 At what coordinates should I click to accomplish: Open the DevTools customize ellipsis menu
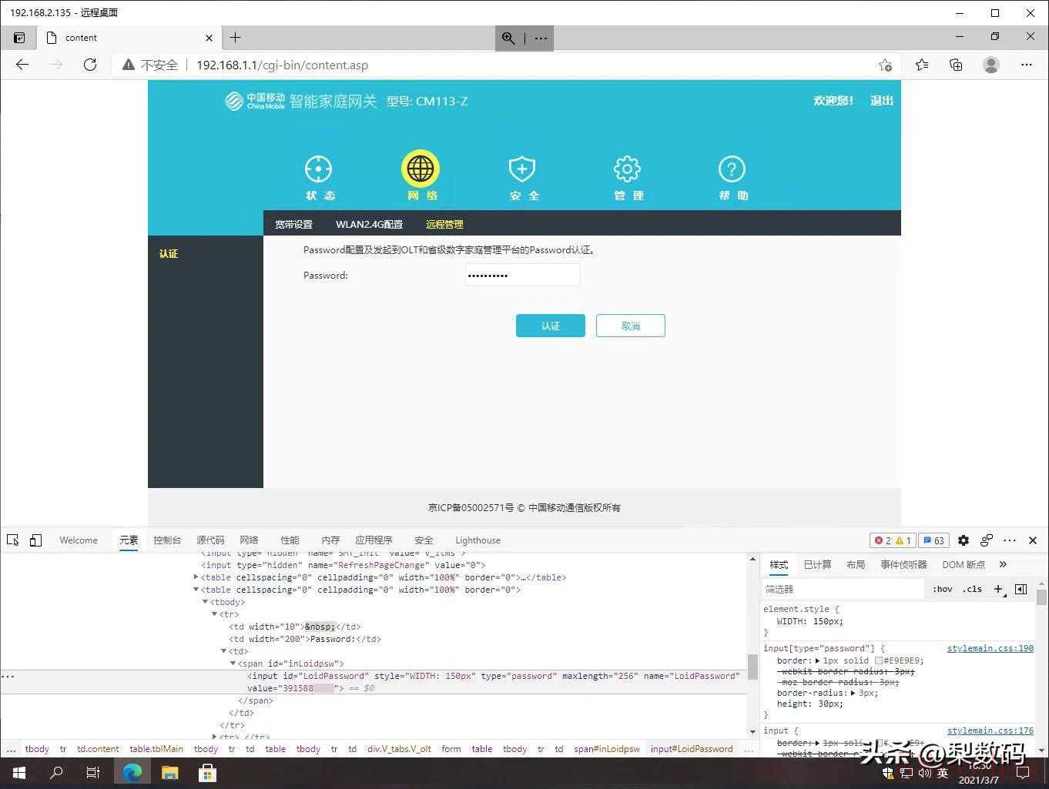coord(1010,540)
